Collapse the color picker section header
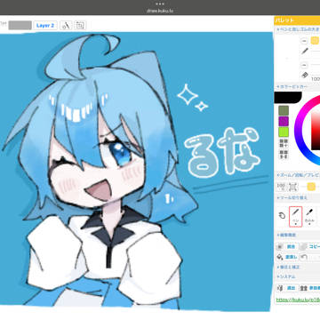 pos(298,87)
